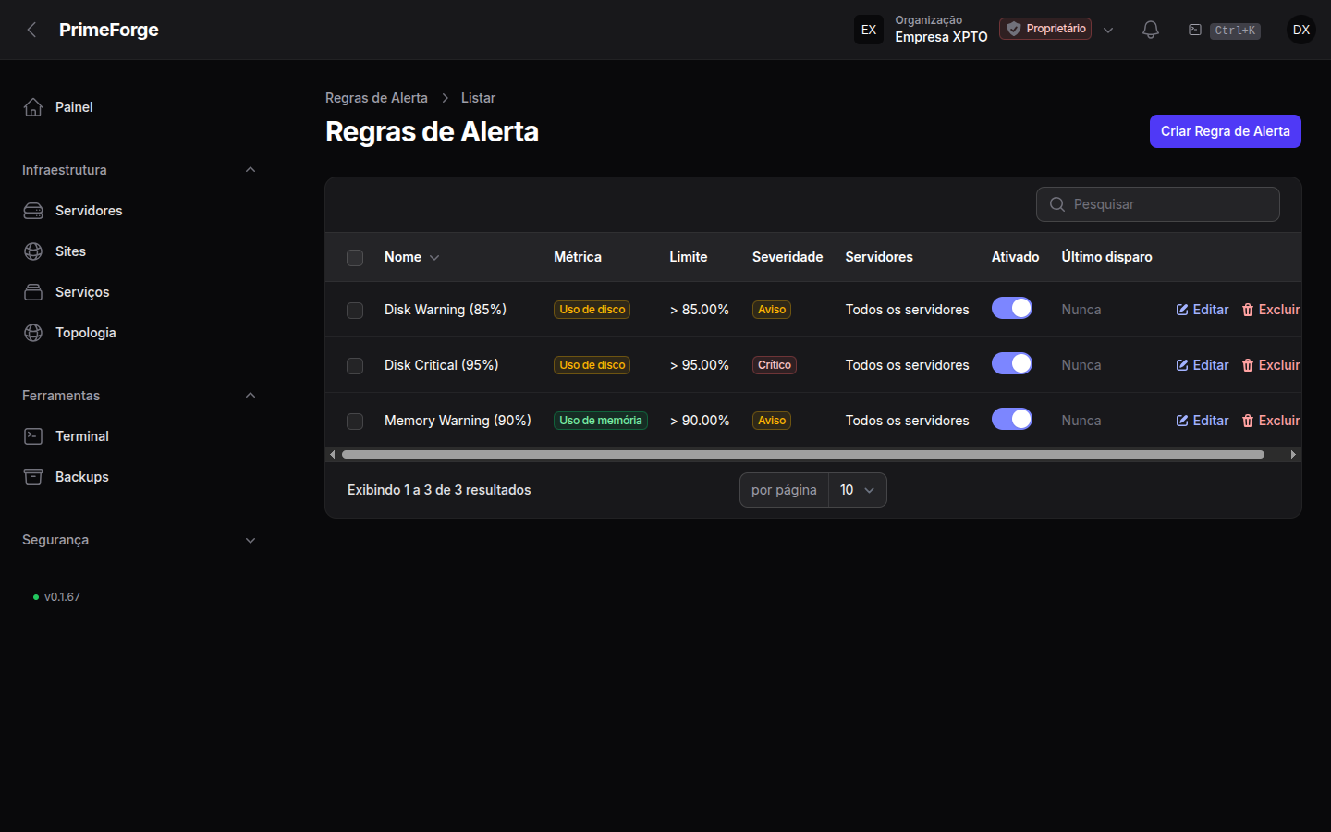
Task: Click Exibindo 1 a 3 de 3 resultados
Action: (x=439, y=490)
